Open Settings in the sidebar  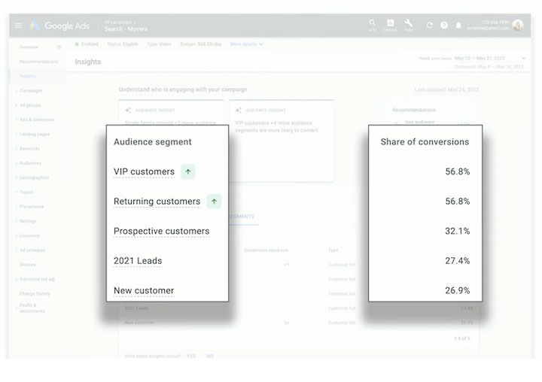(28, 221)
